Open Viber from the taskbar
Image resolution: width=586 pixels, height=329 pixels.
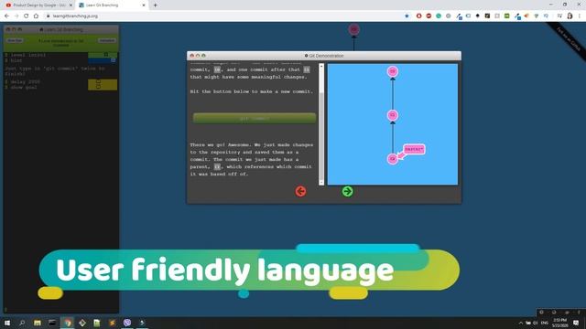tap(127, 323)
